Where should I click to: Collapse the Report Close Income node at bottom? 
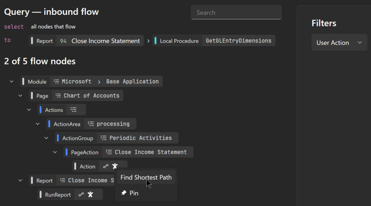click(21, 180)
